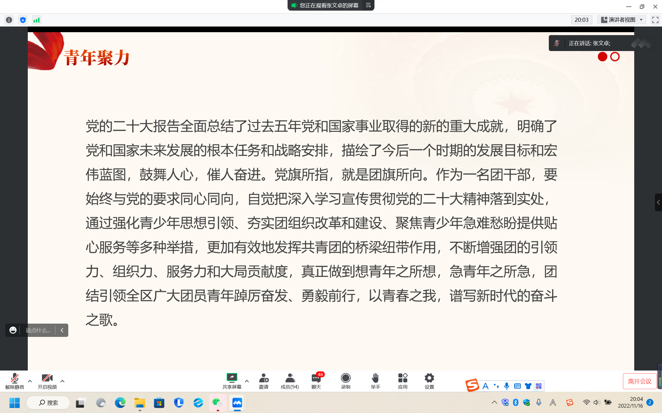Click the say something chat input

[x=38, y=330]
